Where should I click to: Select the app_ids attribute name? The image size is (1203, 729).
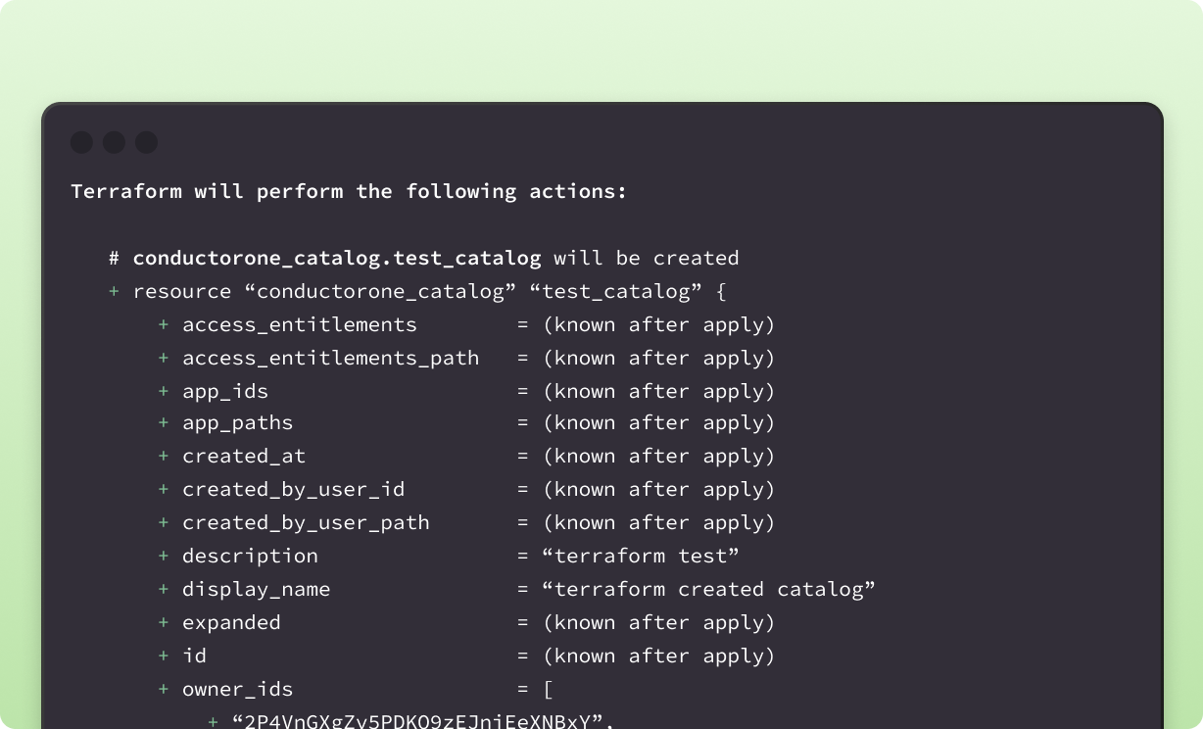click(225, 392)
